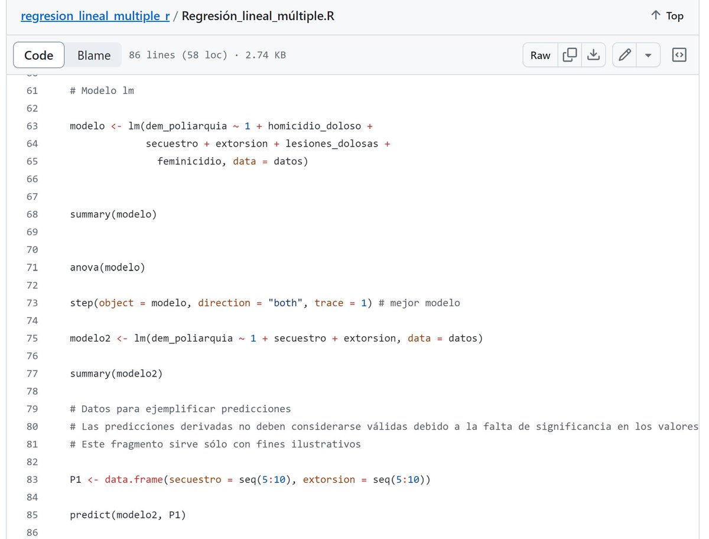This screenshot has width=709, height=539.
Task: Select line number 83
Action: (32, 479)
